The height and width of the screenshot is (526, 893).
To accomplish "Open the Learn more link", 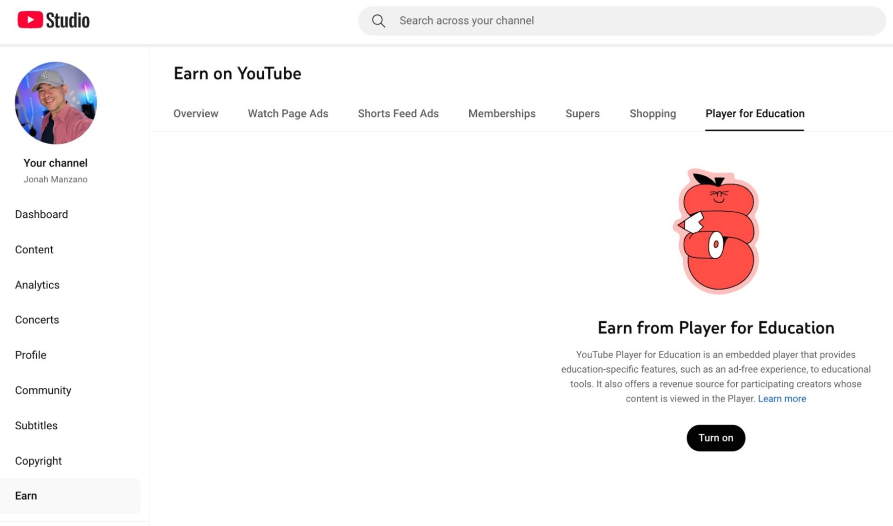I will click(782, 399).
